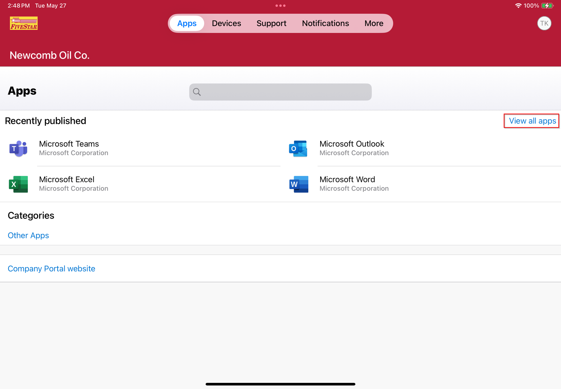
Task: Open the TK profile avatar
Action: click(x=544, y=23)
